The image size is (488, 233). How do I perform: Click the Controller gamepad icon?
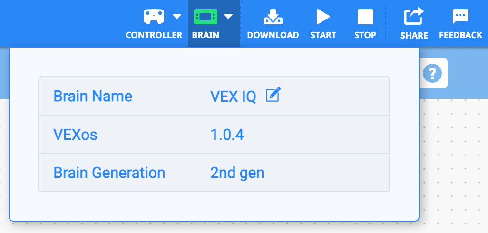pyautogui.click(x=154, y=17)
